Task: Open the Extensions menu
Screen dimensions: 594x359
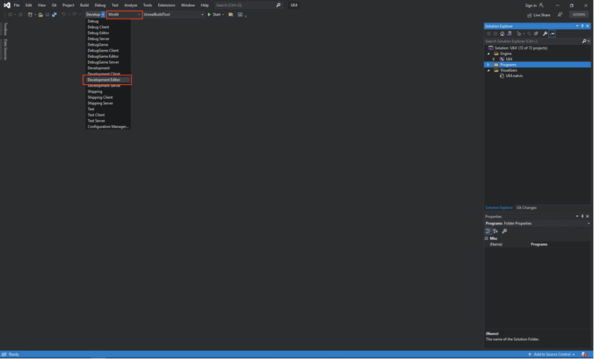Action: 166,5
